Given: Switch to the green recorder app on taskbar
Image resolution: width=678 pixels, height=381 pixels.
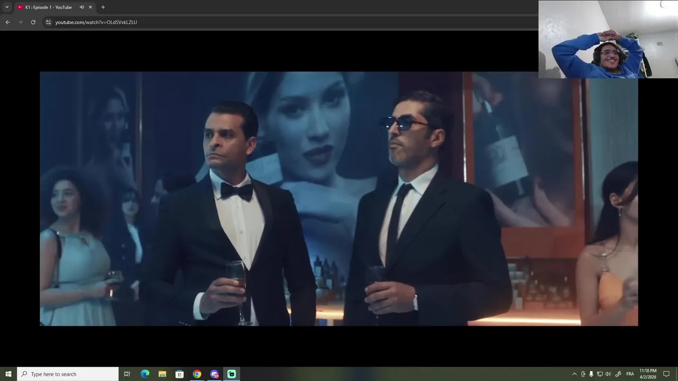Looking at the screenshot, I should click(x=231, y=374).
